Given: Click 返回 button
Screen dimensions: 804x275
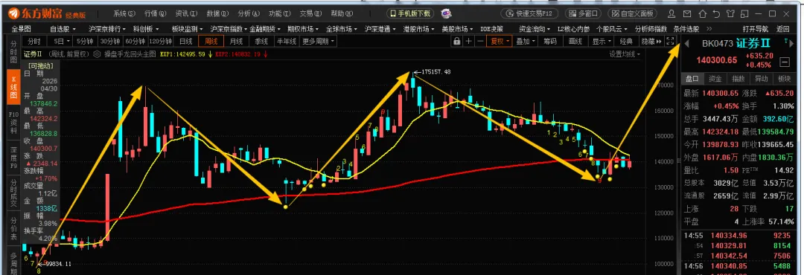Looking at the screenshot, I should [x=783, y=29].
